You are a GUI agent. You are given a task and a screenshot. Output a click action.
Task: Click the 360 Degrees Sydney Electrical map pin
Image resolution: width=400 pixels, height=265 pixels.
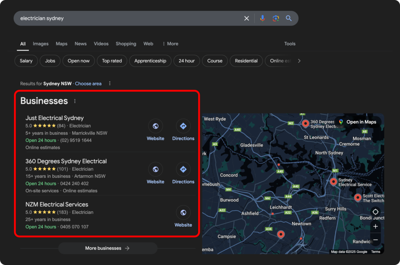[x=305, y=124]
